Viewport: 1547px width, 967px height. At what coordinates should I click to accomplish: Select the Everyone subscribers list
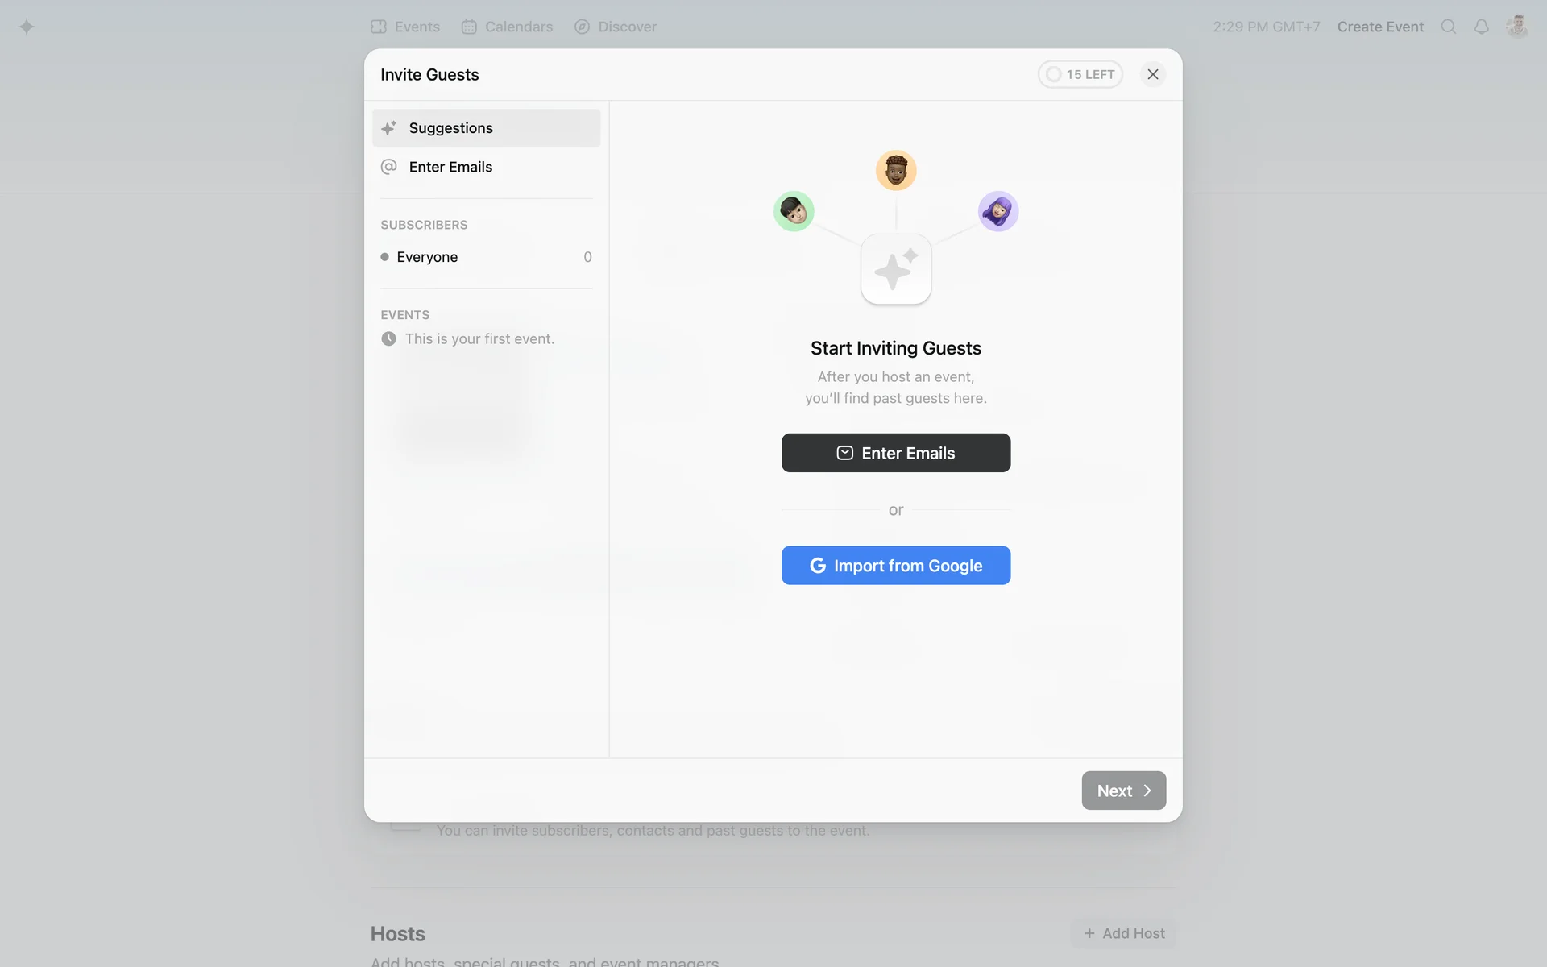tap(486, 257)
